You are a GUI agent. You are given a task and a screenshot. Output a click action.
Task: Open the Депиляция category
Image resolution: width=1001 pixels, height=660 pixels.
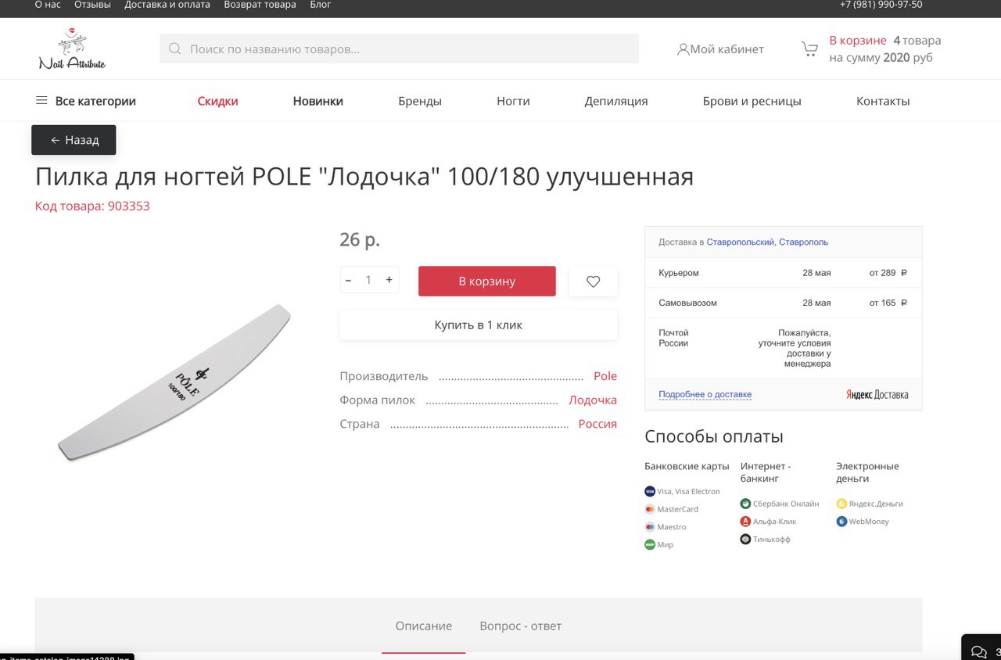pos(616,101)
